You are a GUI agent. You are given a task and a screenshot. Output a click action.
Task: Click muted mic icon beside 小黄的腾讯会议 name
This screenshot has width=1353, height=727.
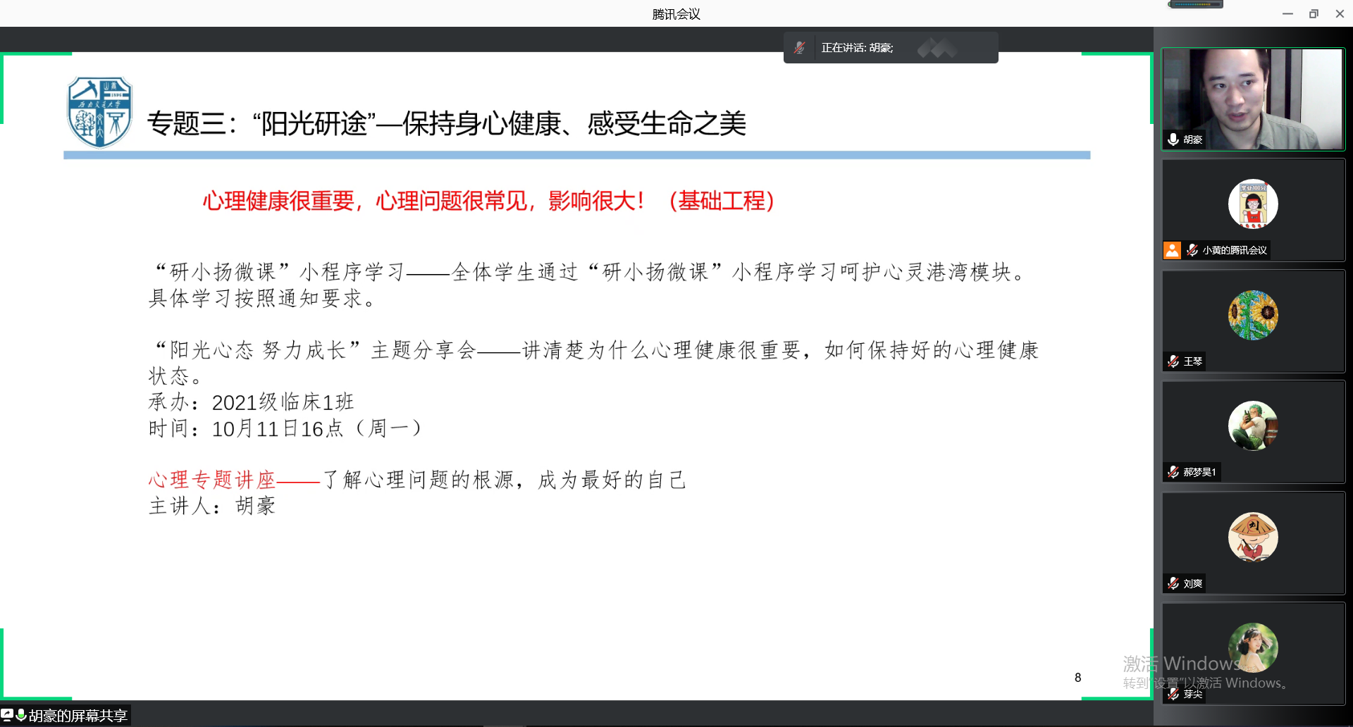click(1192, 250)
